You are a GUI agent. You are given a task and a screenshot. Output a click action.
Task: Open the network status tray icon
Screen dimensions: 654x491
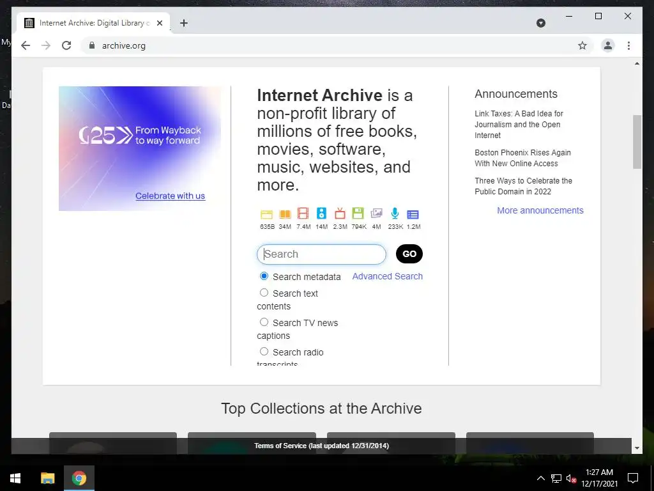click(x=556, y=478)
